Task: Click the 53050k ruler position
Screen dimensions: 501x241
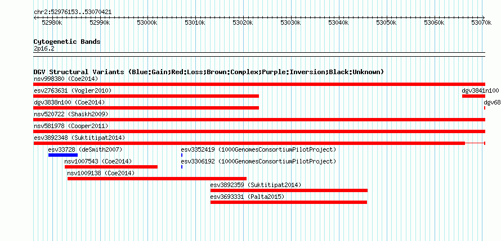Action: point(386,22)
